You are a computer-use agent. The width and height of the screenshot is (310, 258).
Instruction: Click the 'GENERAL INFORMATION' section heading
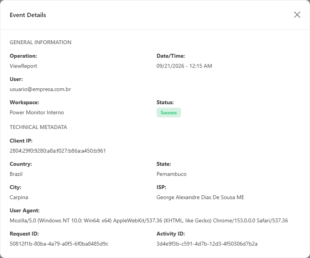pyautogui.click(x=41, y=42)
